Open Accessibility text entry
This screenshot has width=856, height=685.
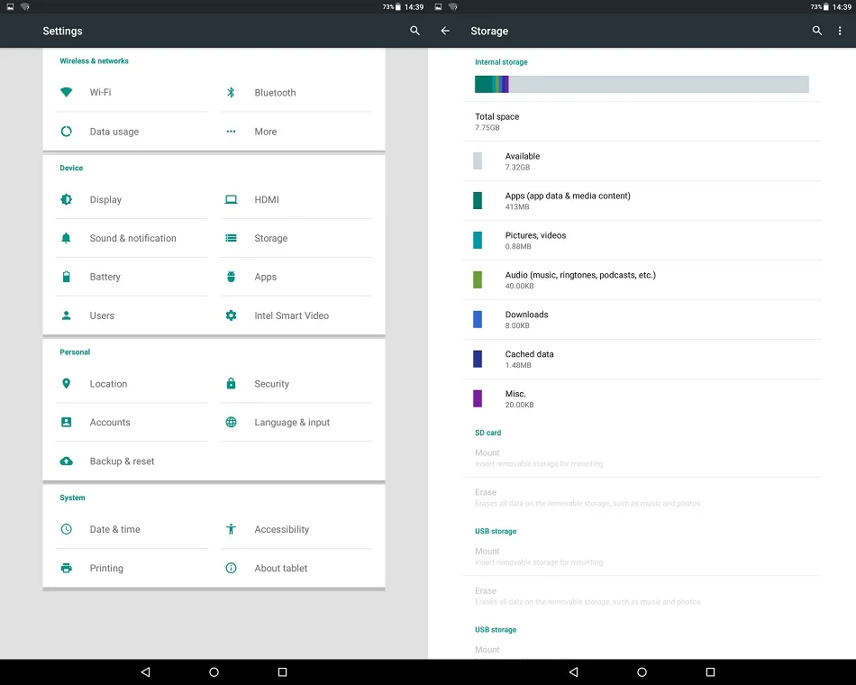(282, 529)
